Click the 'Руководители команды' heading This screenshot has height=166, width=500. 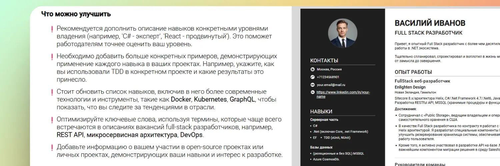(x=420, y=164)
